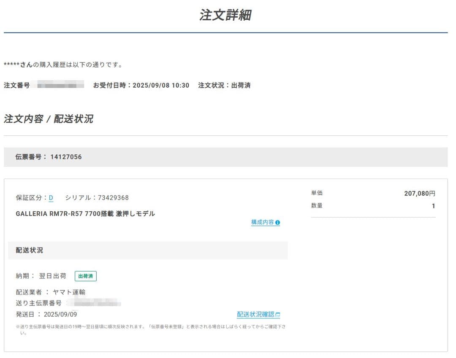The height and width of the screenshot is (358, 456).
Task: Open the 構成内容 link
Action: pos(262,222)
